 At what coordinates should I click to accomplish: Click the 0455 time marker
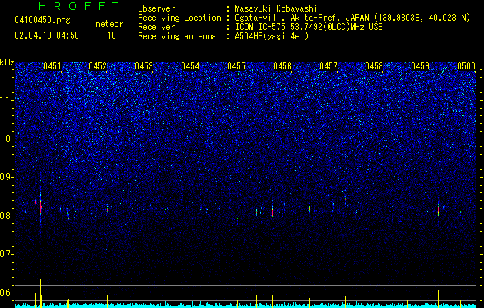tap(236, 66)
